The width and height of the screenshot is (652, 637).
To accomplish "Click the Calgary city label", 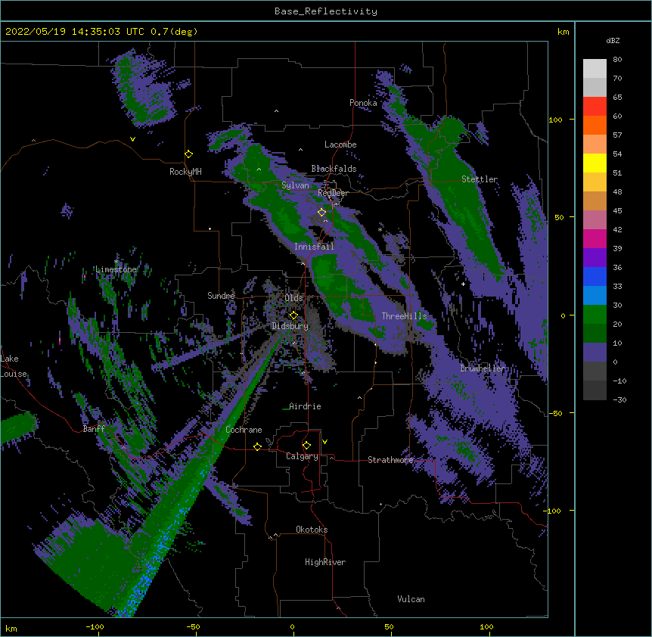I will [302, 456].
